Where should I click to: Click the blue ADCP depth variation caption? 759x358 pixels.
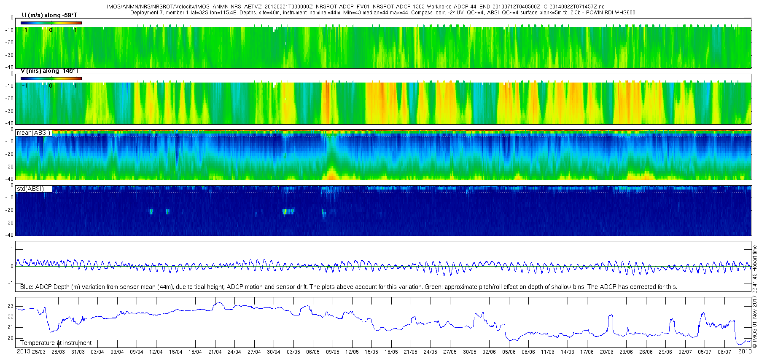point(348,287)
